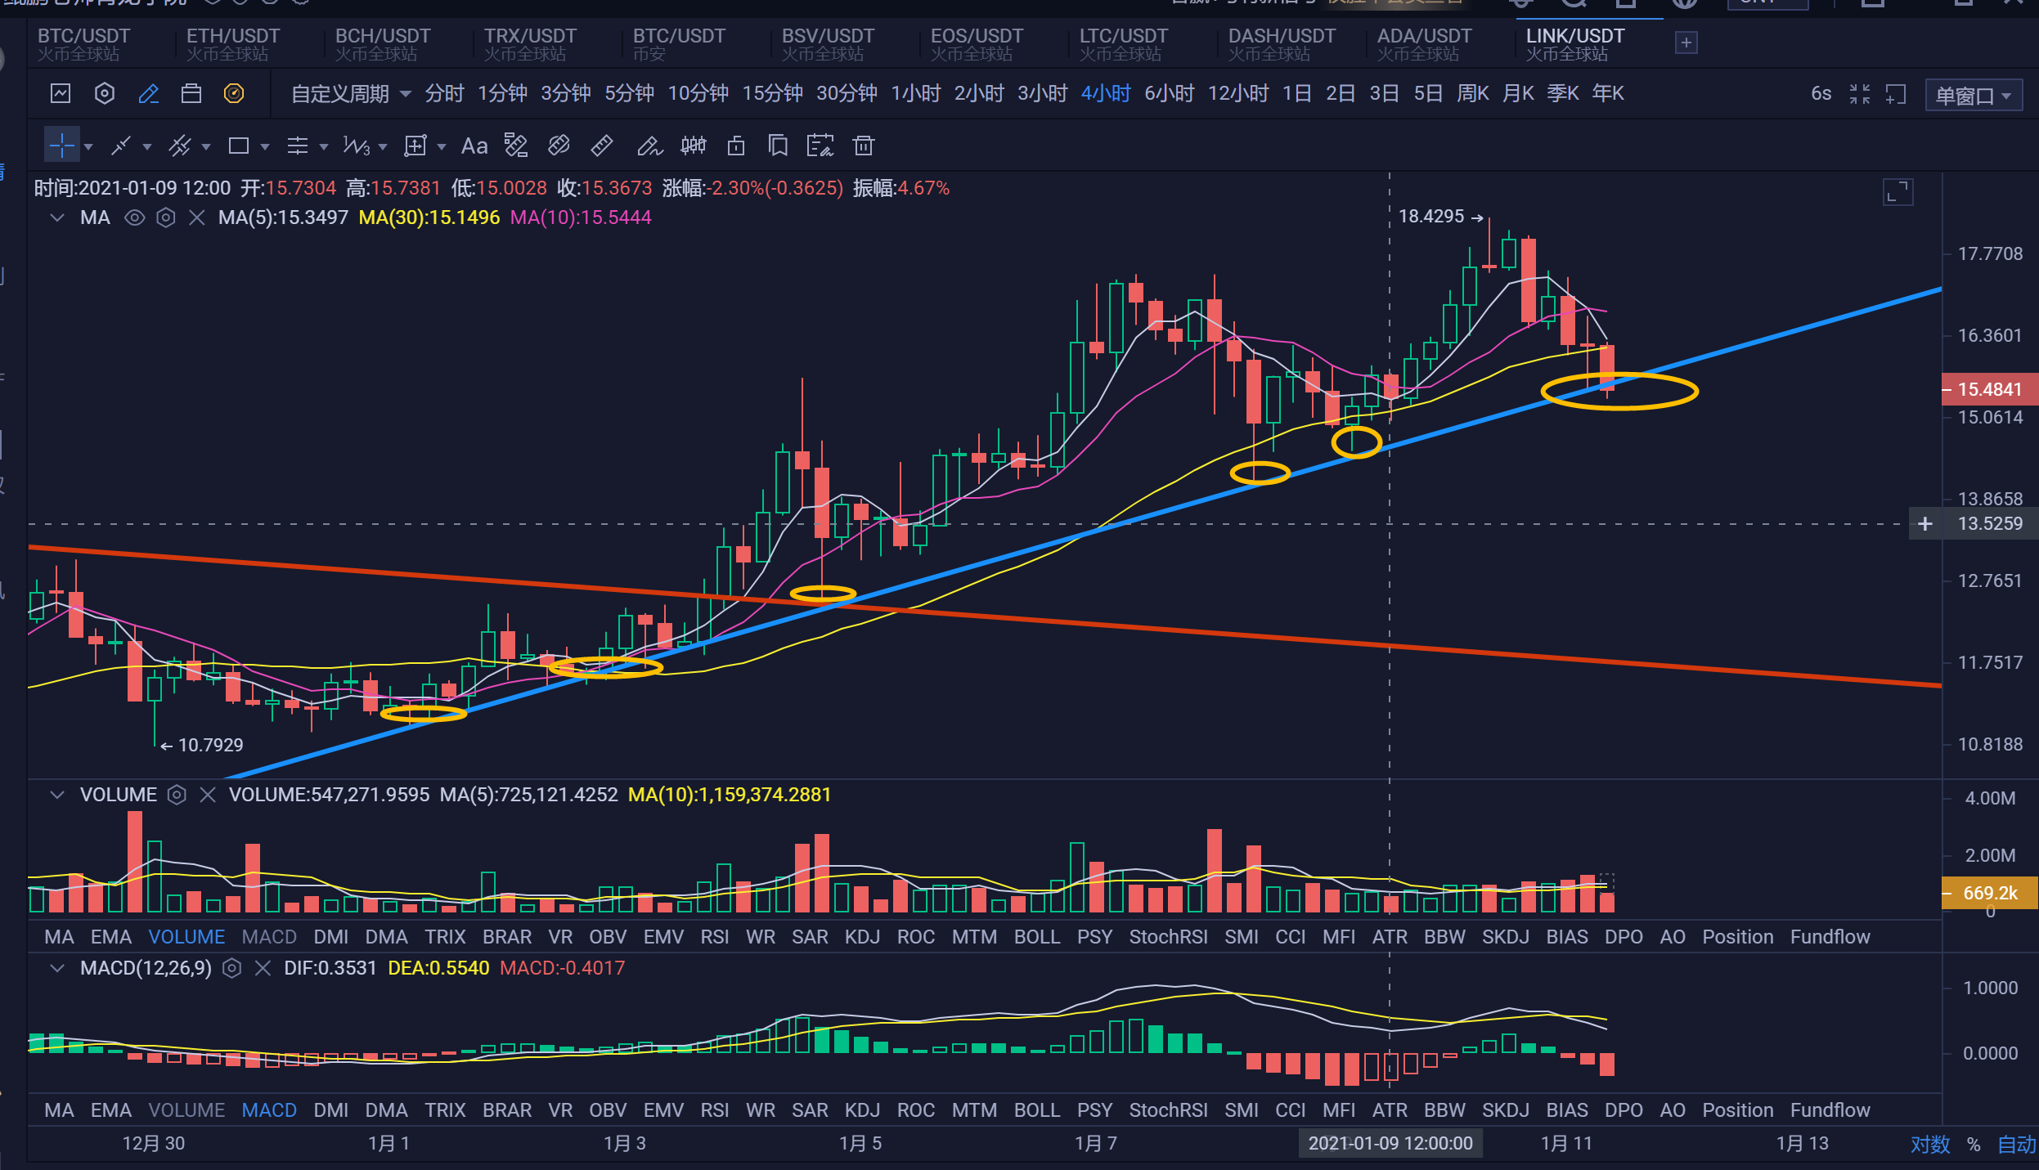Toggle 自动 auto scale
Image resolution: width=2039 pixels, height=1170 pixels.
click(2016, 1145)
